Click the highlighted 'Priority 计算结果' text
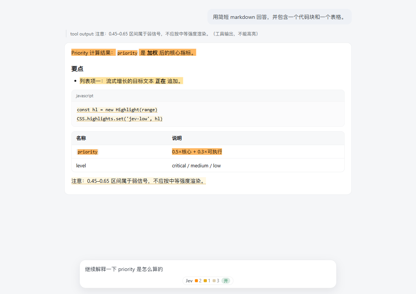 coord(93,53)
